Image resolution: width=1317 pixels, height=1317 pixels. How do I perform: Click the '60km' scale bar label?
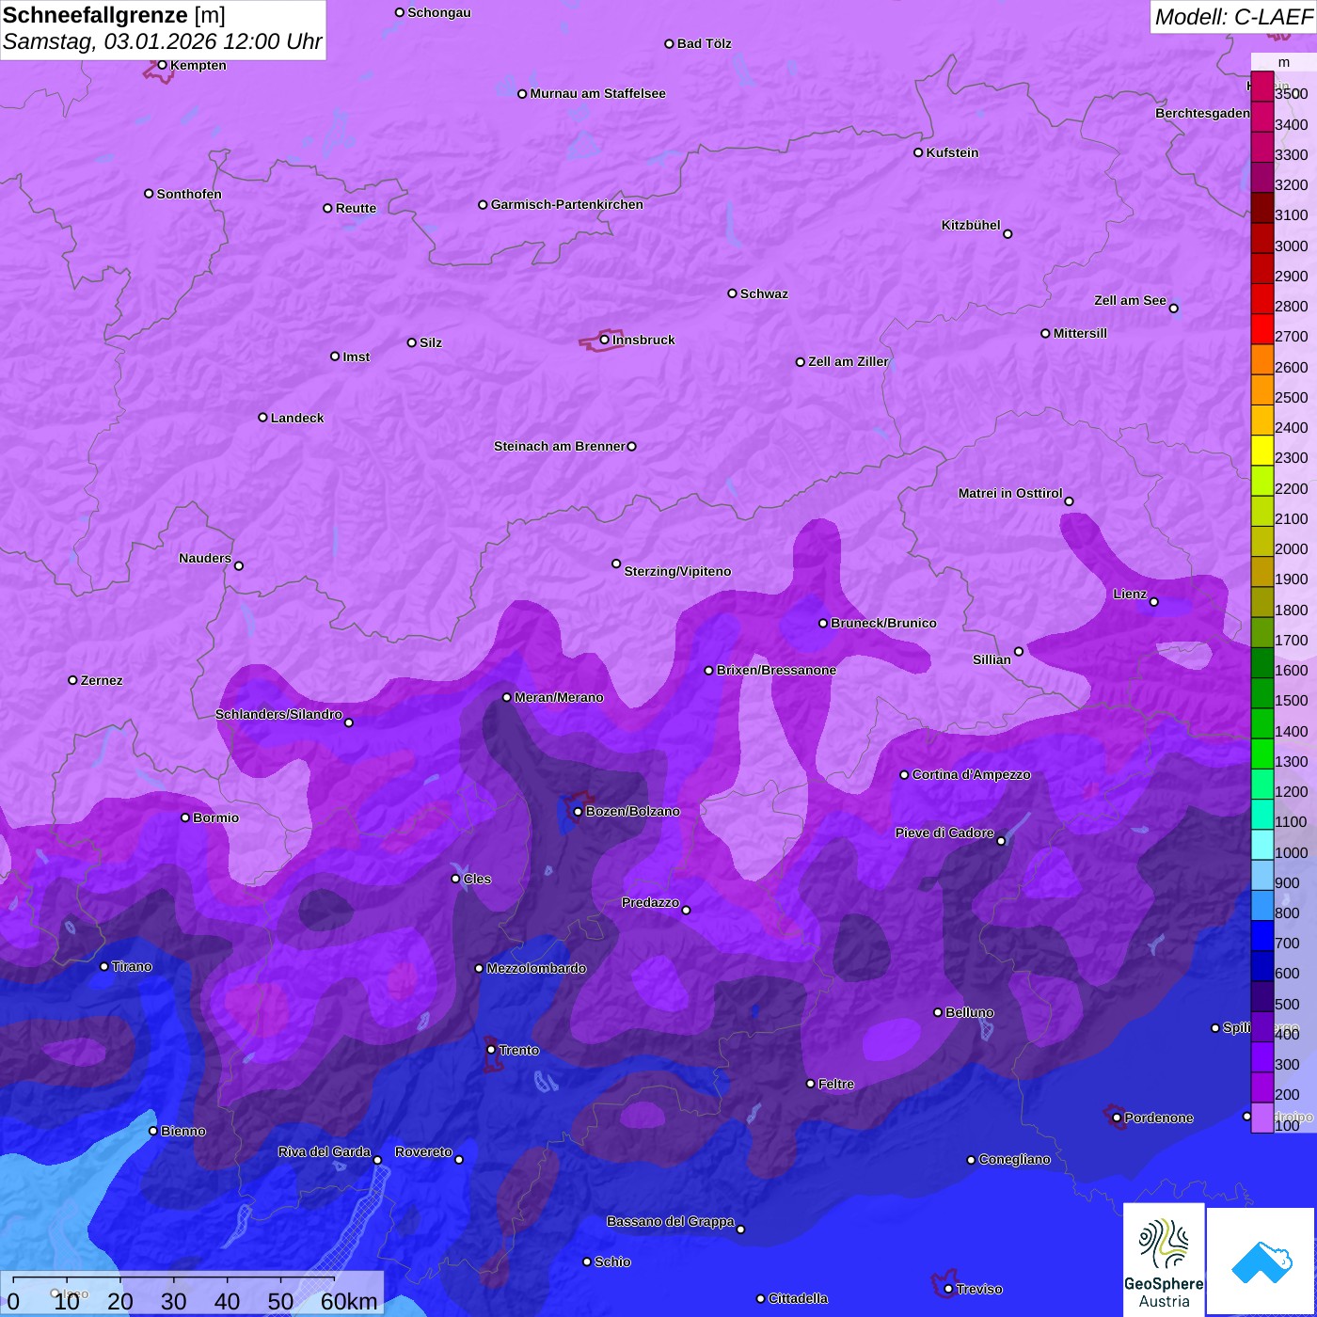pos(349,1302)
